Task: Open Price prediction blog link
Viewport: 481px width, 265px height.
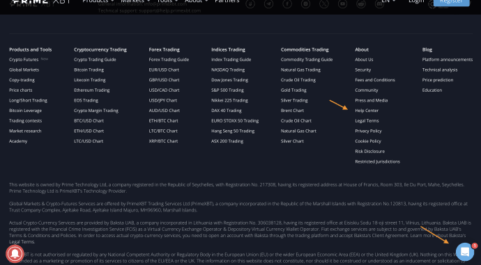Action: point(438,80)
